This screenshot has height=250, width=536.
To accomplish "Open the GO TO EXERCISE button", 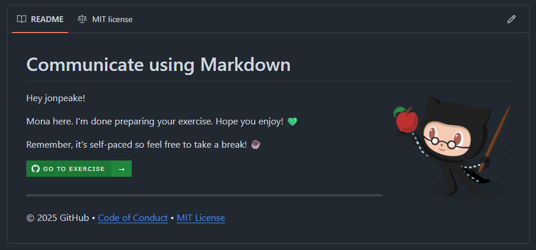I will tap(79, 169).
